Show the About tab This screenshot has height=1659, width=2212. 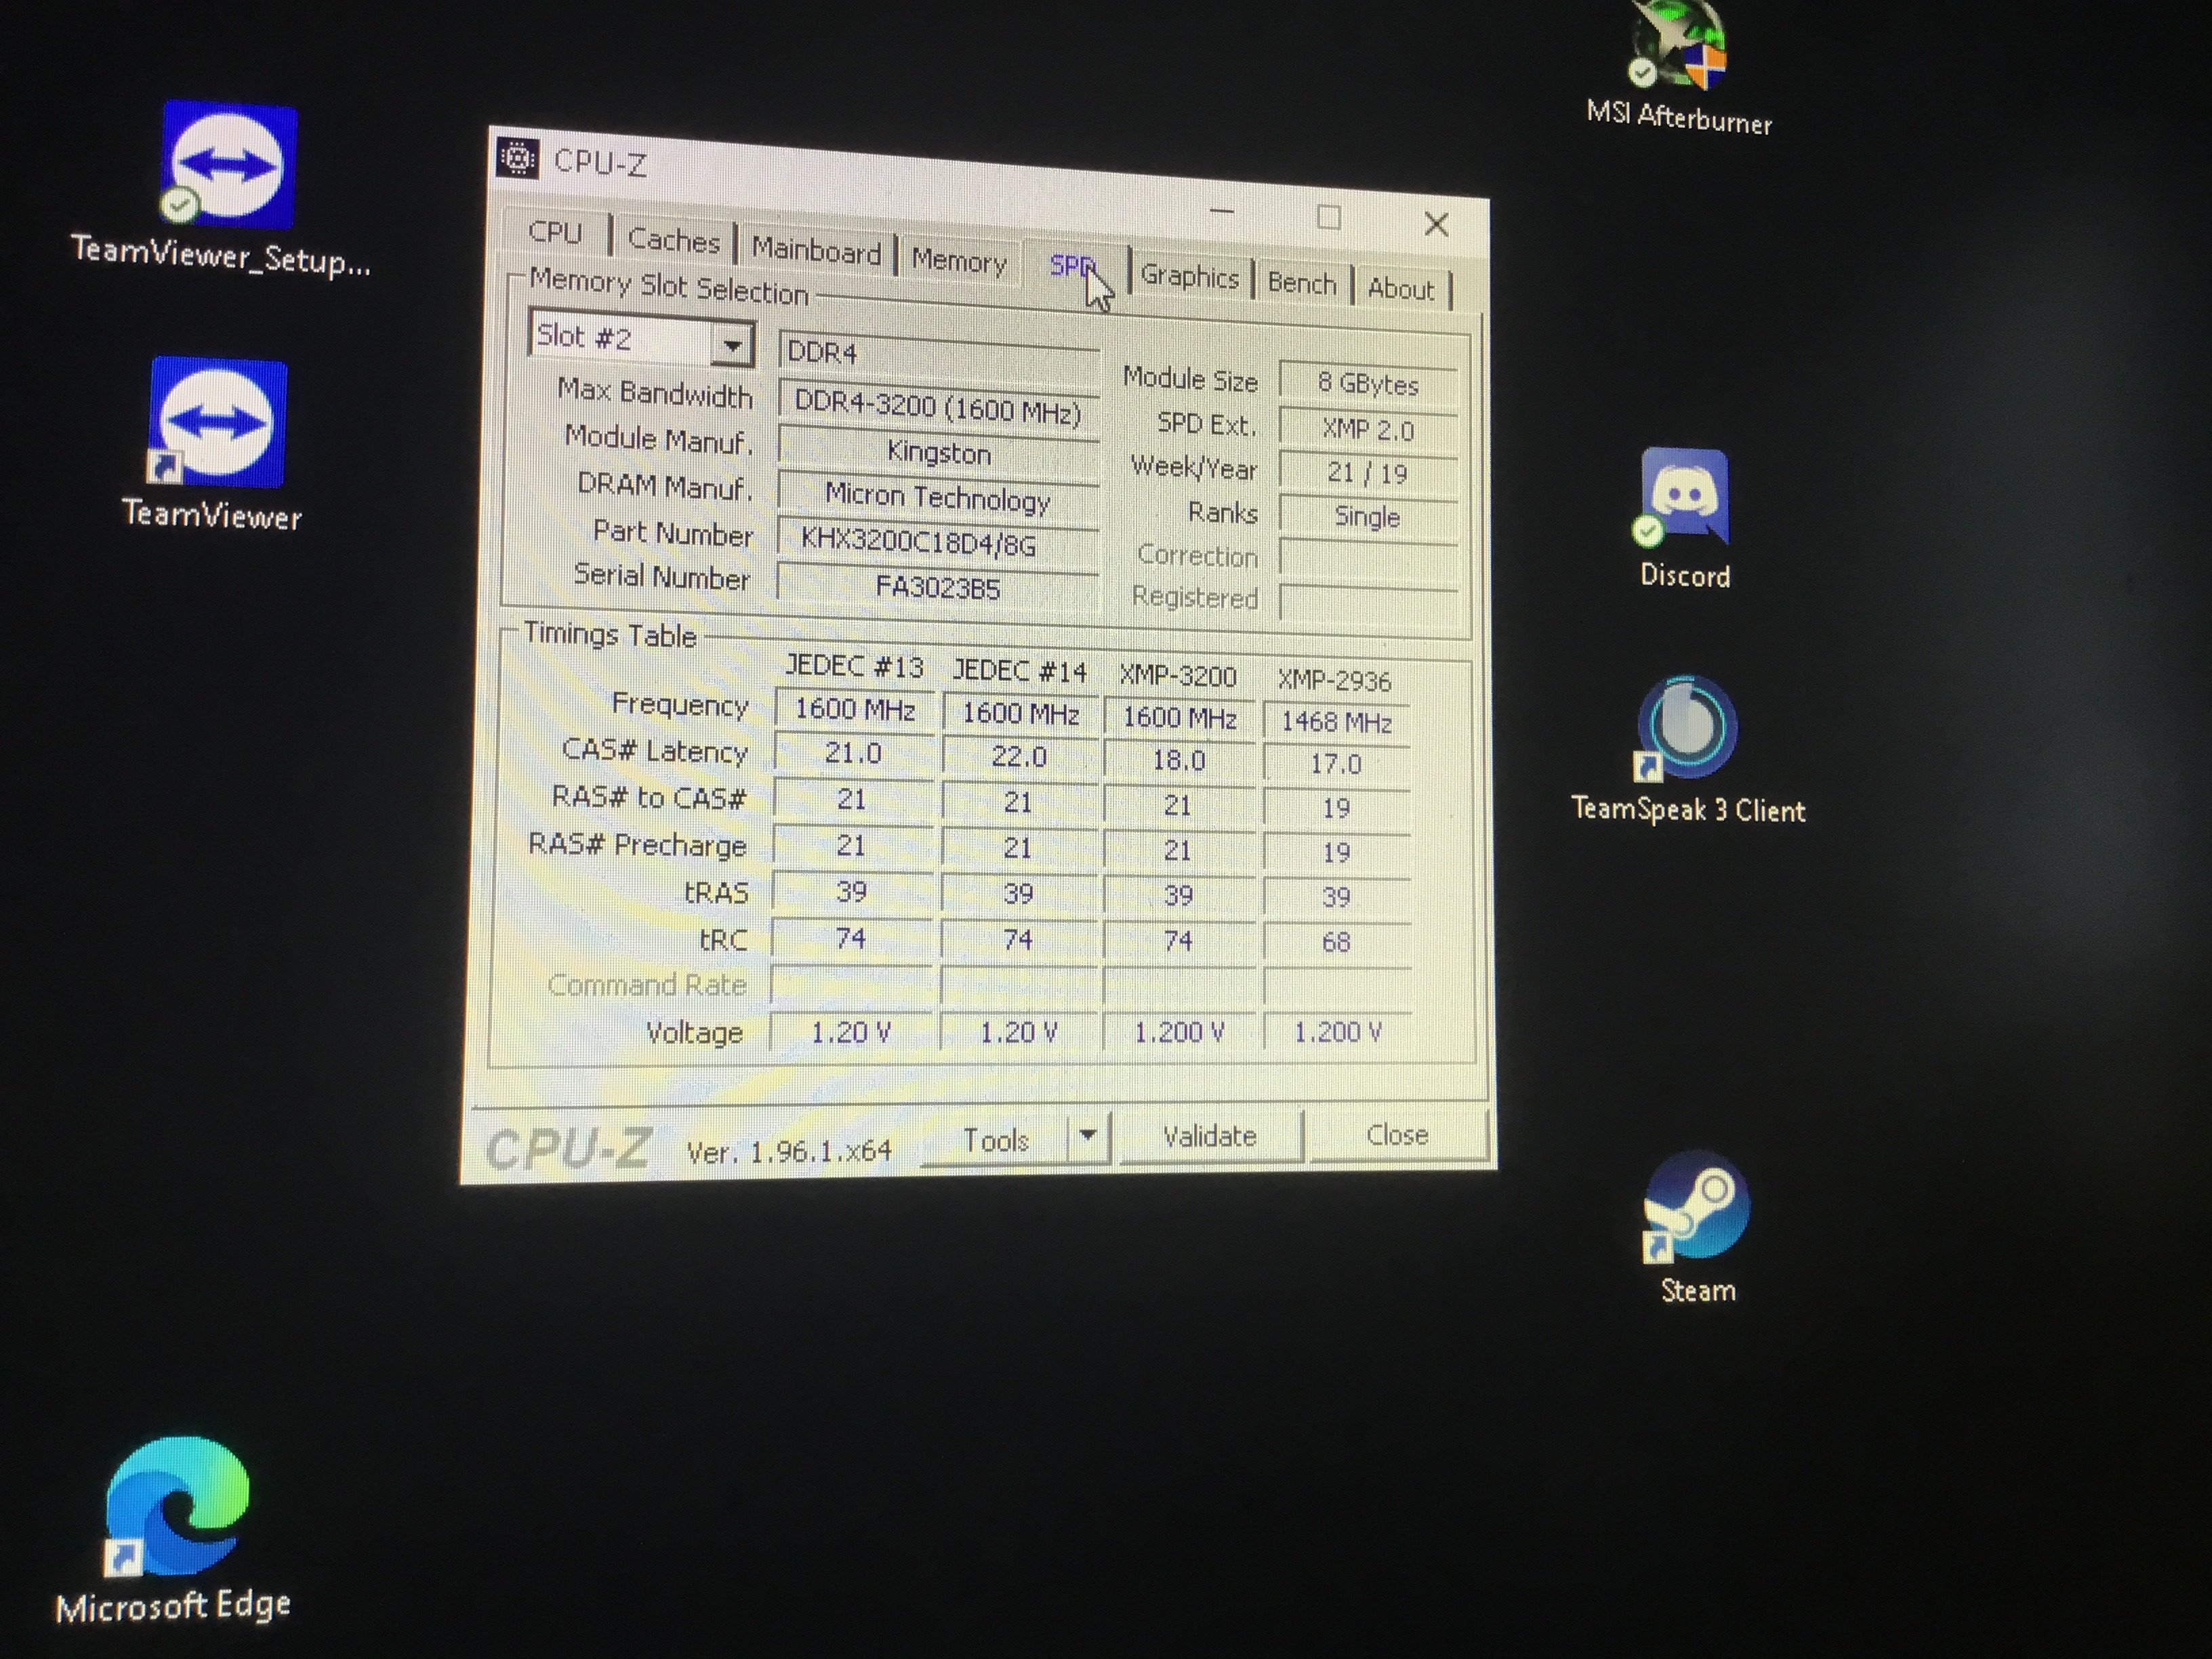[x=1400, y=289]
